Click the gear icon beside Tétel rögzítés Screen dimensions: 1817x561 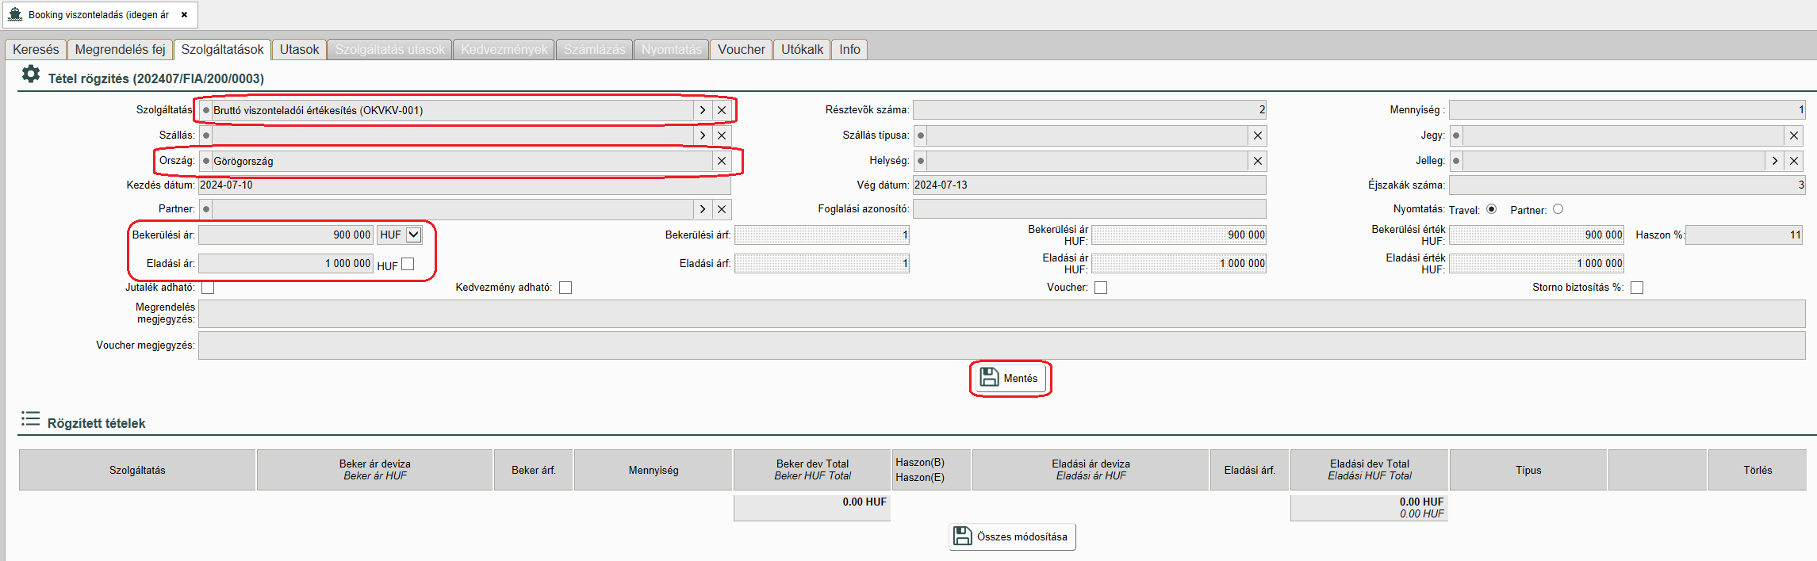pyautogui.click(x=31, y=74)
